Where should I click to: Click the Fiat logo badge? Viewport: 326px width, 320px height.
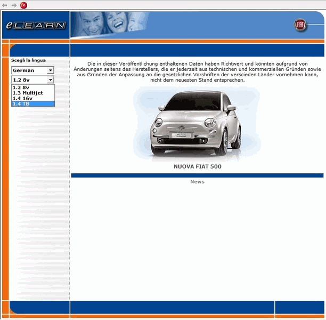[x=300, y=25]
